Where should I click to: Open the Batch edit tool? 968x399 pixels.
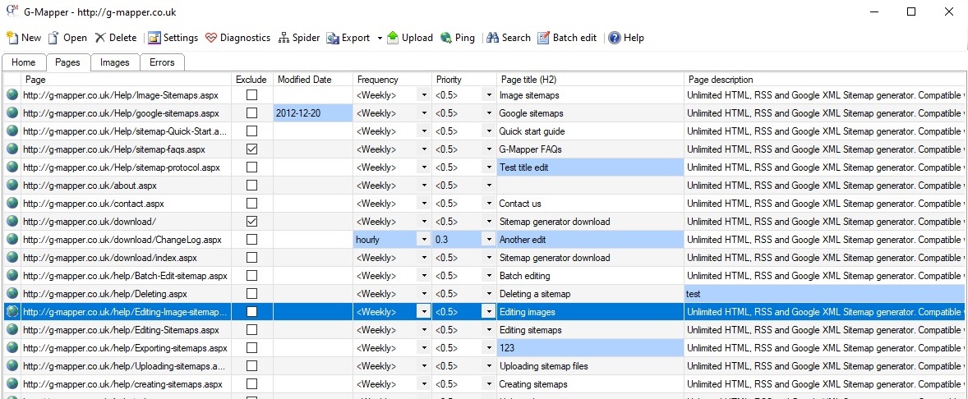(544, 38)
